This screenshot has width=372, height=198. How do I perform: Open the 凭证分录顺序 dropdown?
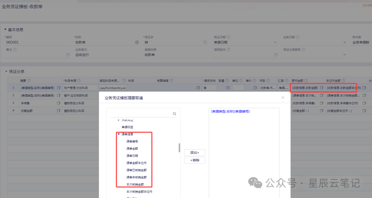(344, 55)
